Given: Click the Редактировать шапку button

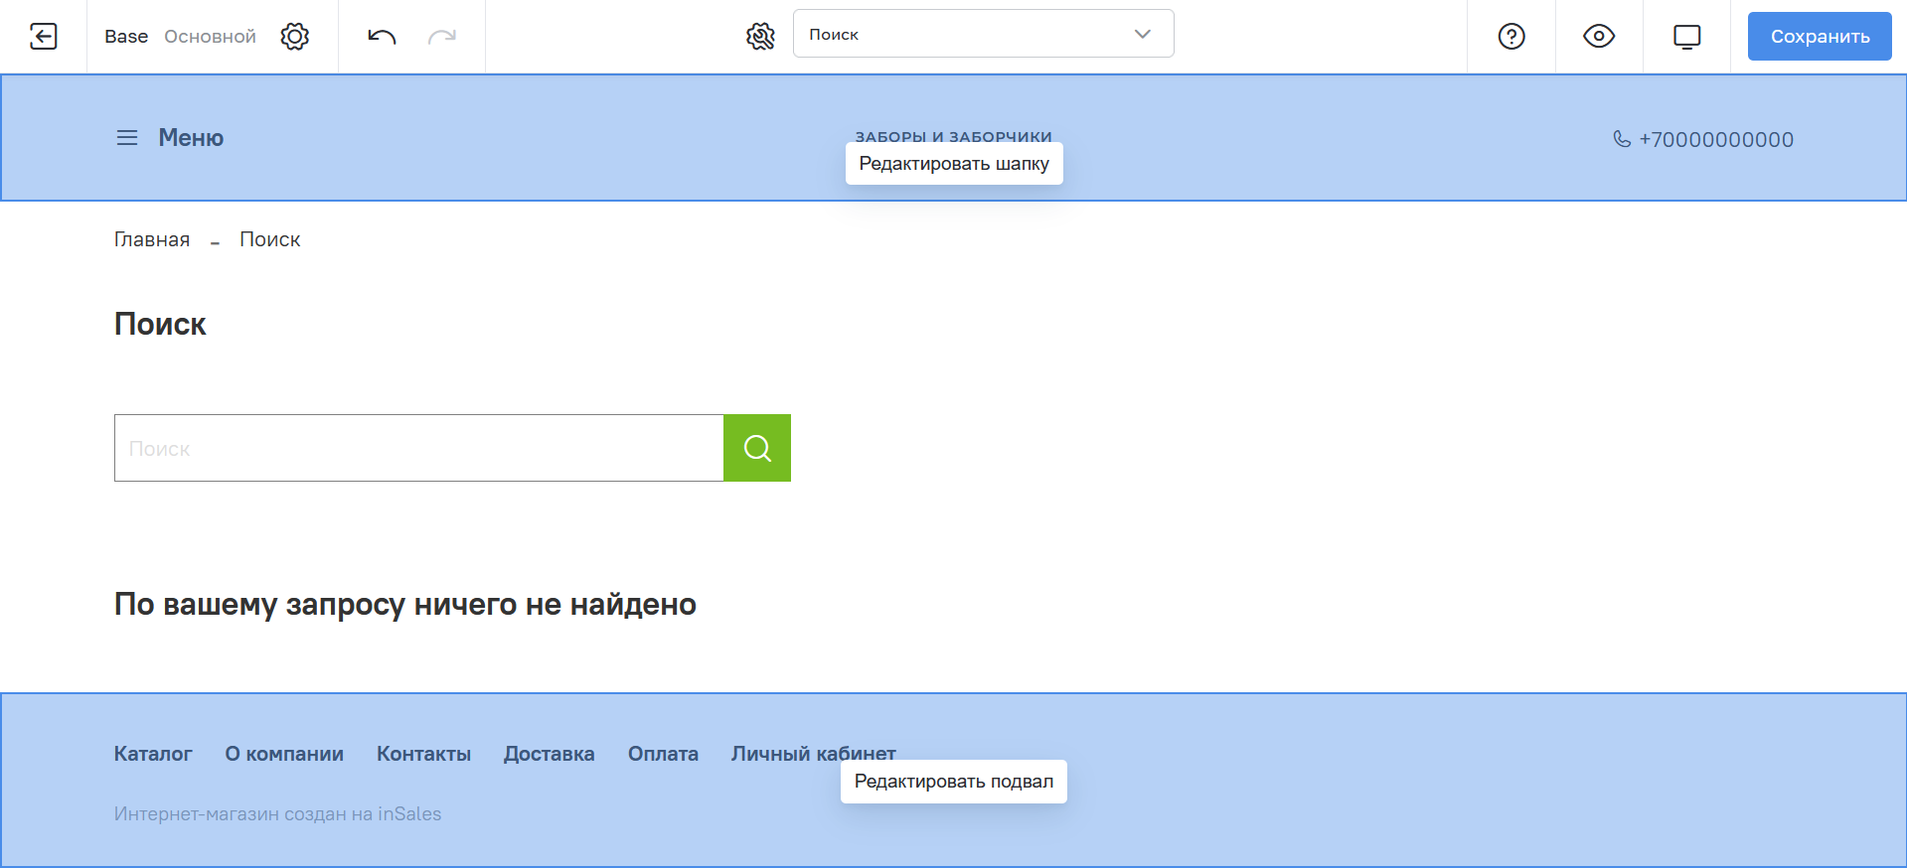Looking at the screenshot, I should (954, 164).
